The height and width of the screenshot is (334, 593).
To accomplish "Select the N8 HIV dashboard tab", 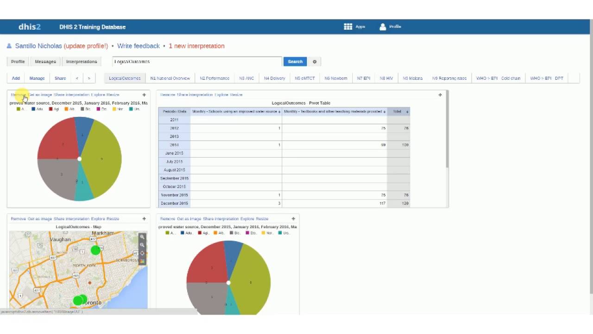I will (x=386, y=78).
